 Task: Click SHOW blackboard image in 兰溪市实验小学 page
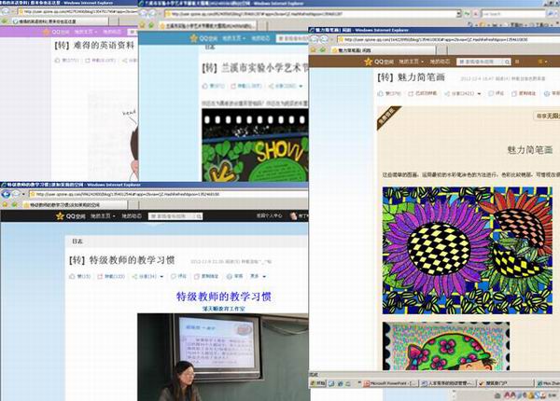255,145
